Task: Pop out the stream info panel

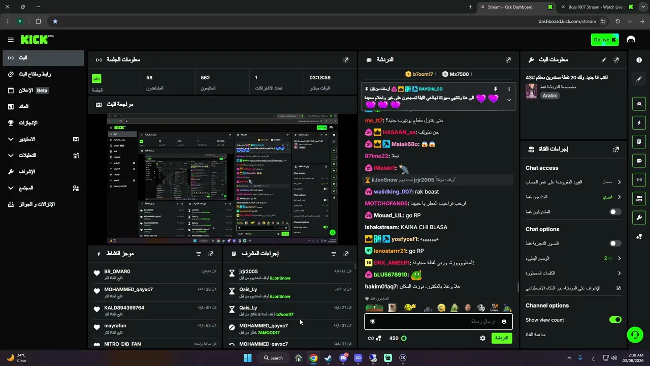Action: [x=616, y=59]
